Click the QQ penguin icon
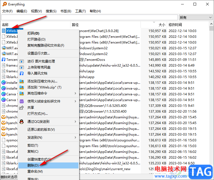This screenshot has width=214, height=180. pyautogui.click(x=22, y=122)
